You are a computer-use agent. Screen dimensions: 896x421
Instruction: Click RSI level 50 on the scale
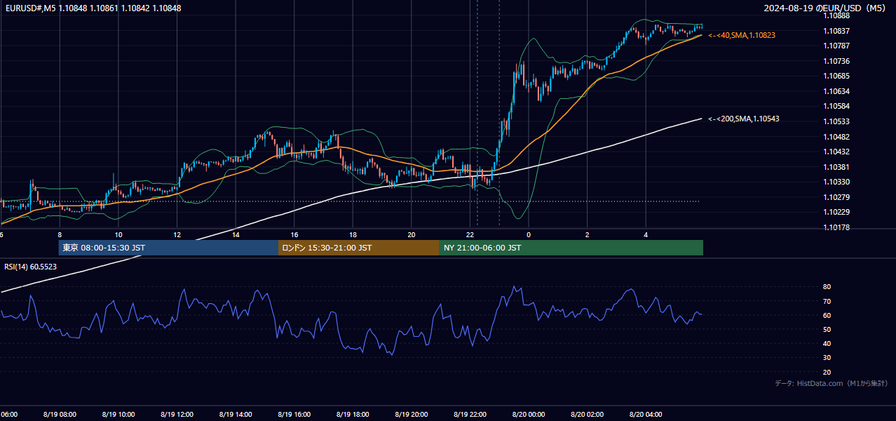[x=827, y=329]
